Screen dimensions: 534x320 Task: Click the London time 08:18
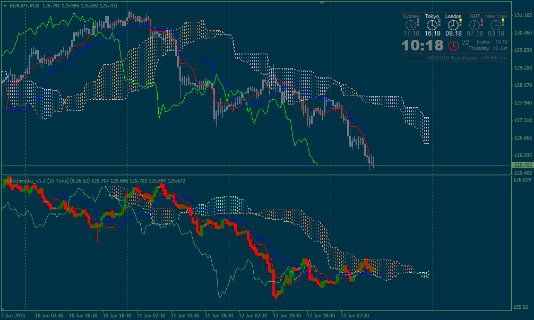coord(453,33)
